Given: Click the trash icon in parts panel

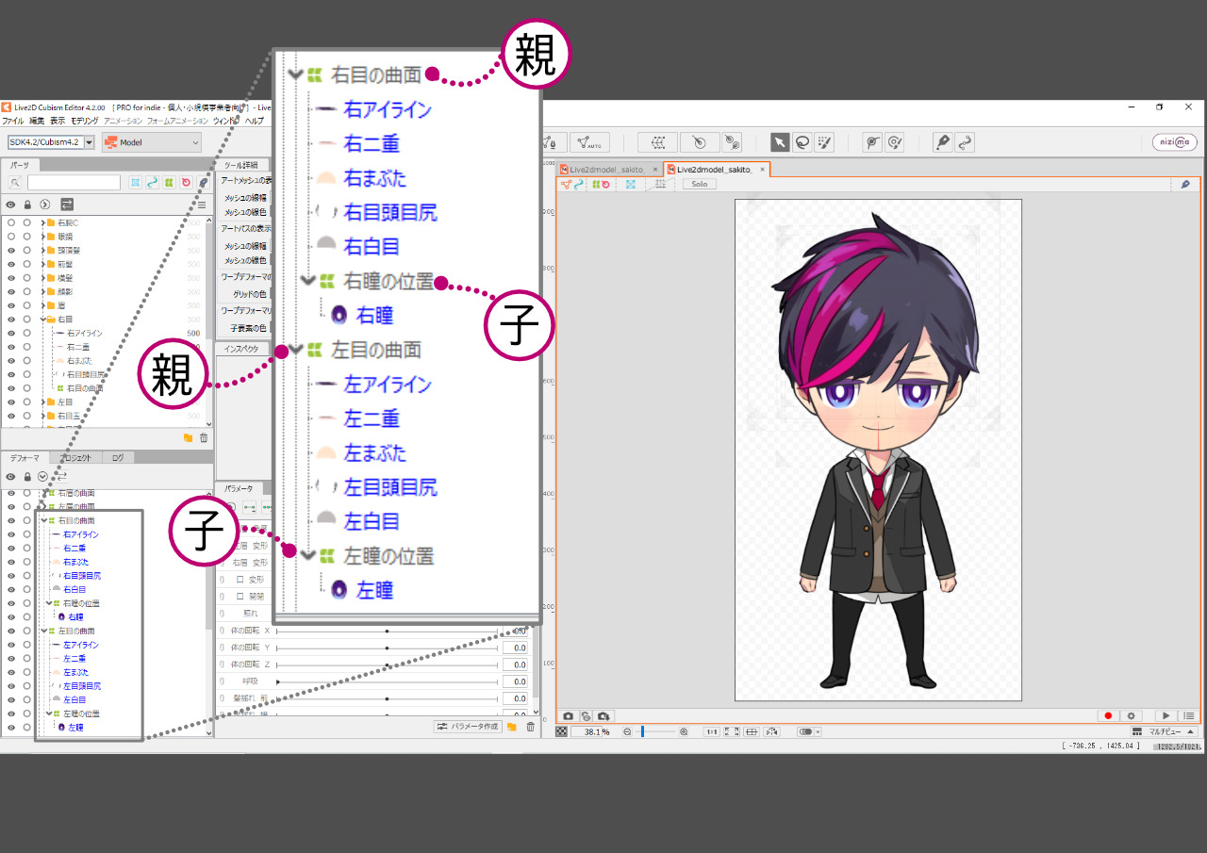Looking at the screenshot, I should pos(204,438).
